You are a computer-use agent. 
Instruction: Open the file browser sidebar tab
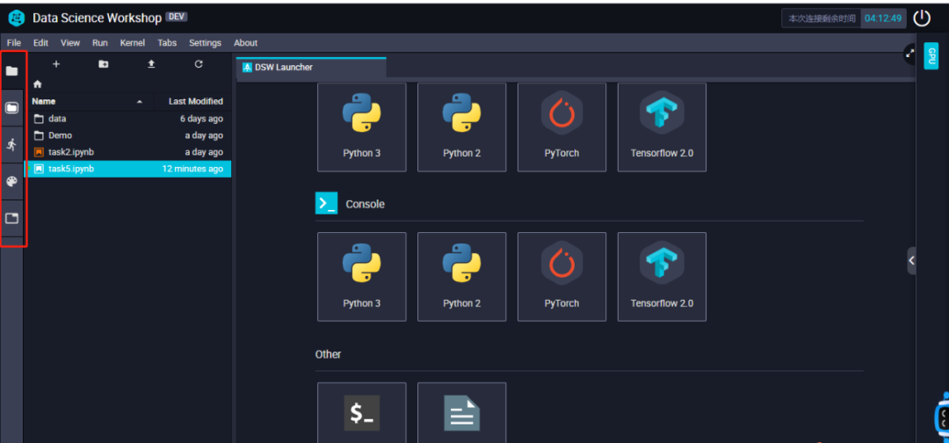[12, 71]
